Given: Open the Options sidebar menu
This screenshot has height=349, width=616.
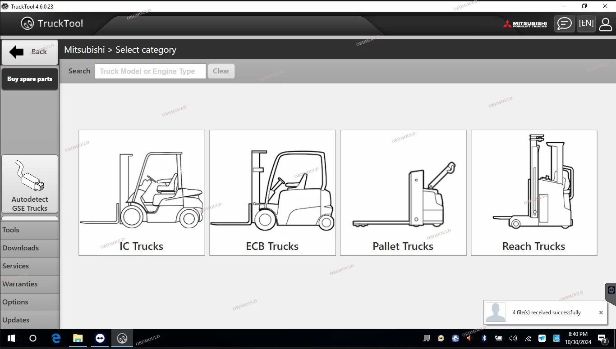Looking at the screenshot, I should 30,302.
